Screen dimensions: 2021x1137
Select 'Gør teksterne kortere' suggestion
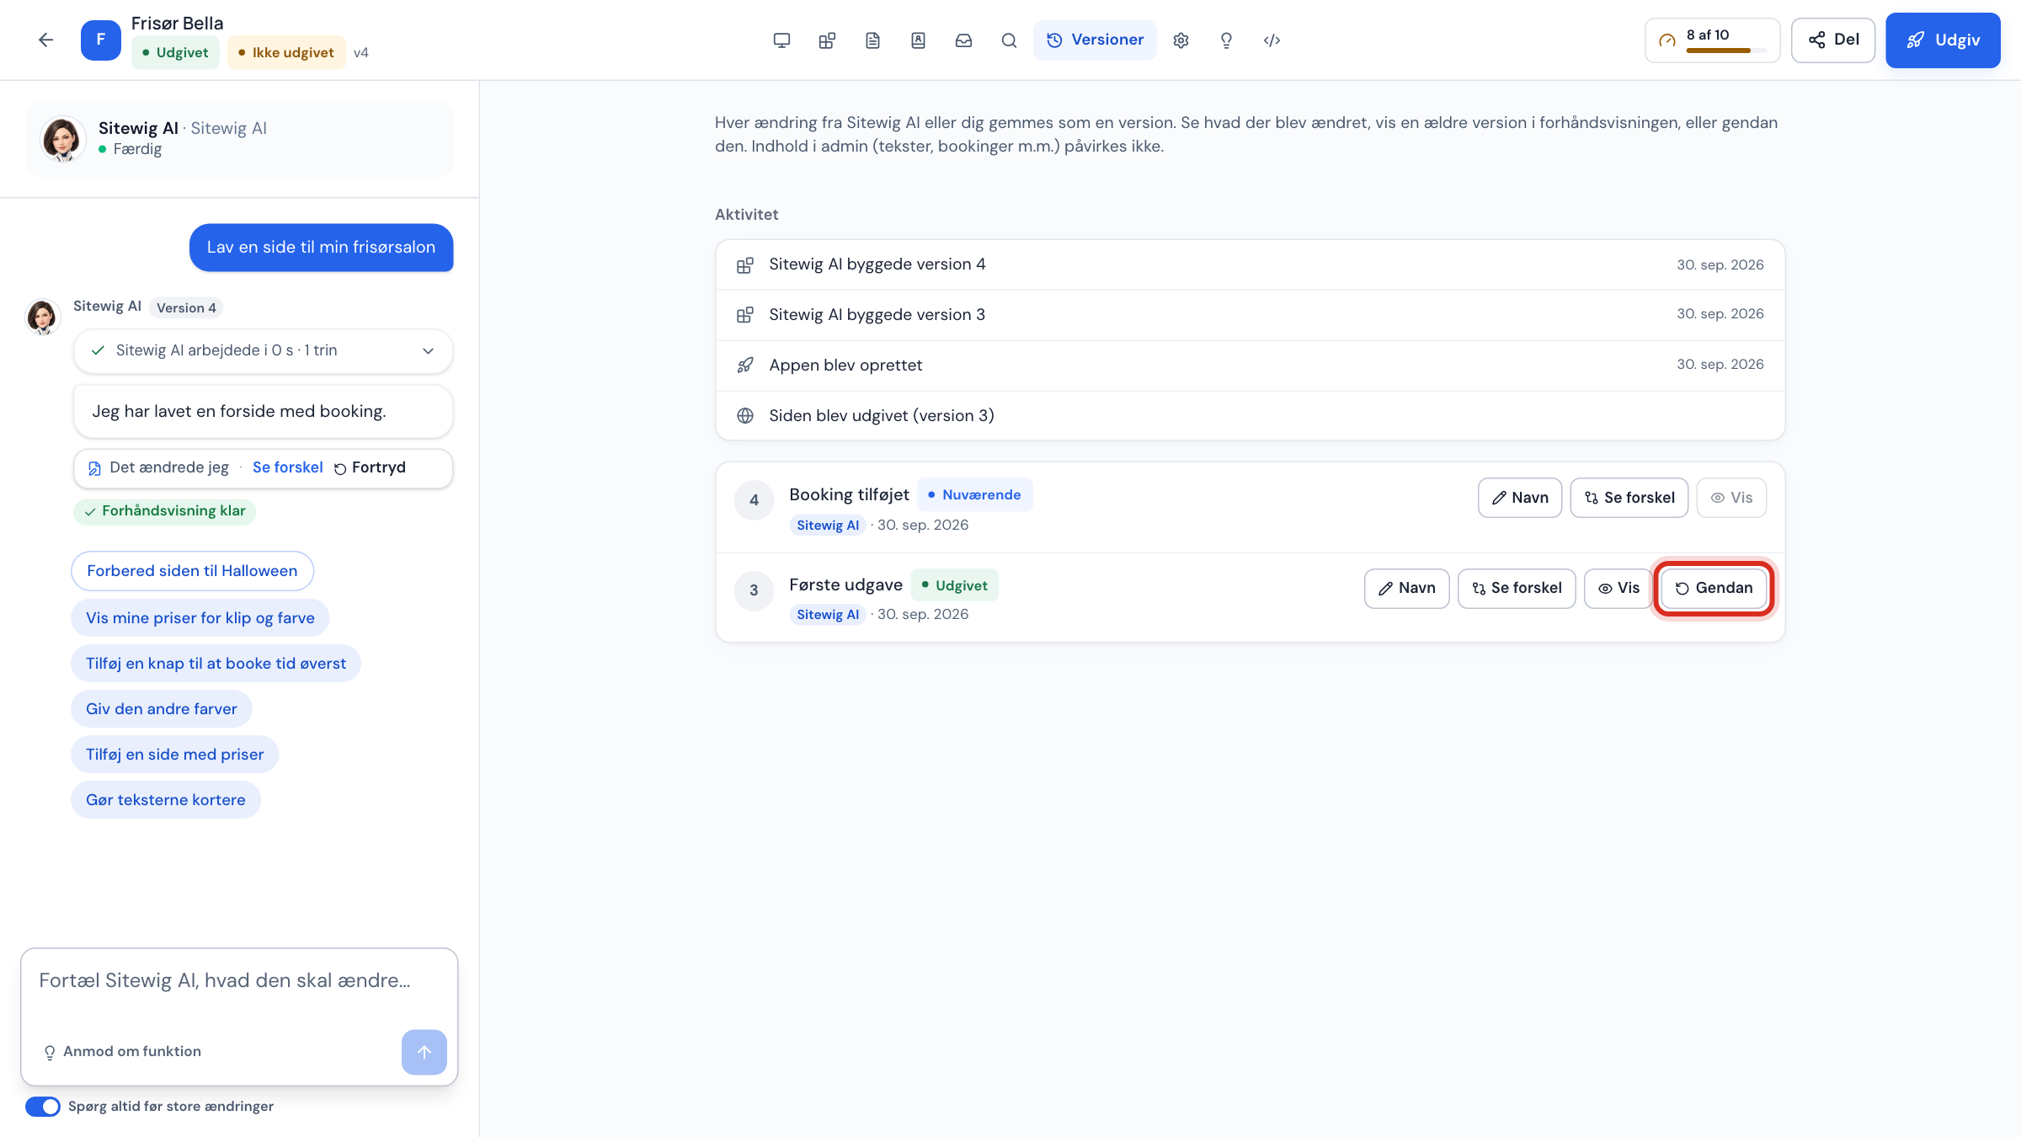pyautogui.click(x=166, y=800)
